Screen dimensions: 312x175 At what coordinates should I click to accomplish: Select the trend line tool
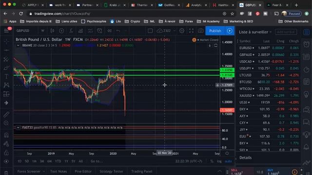coord(6,50)
